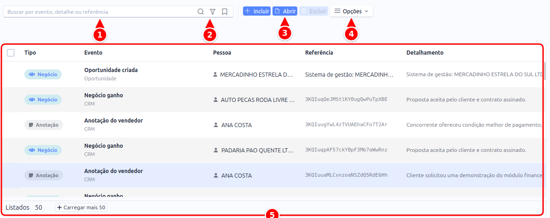
Task: Expand the Opções dropdown menu
Action: tap(351, 11)
